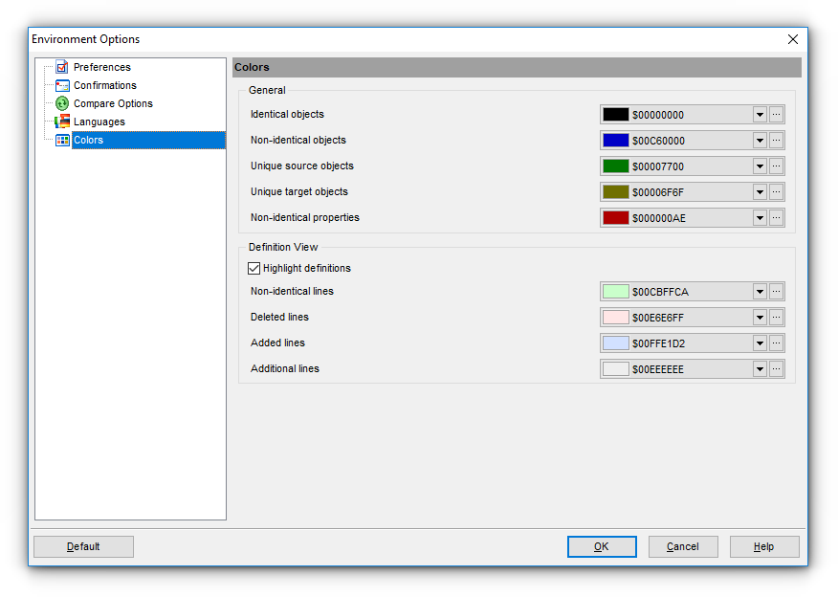The height and width of the screenshot is (597, 838).
Task: Click the Languages flag icon
Action: click(62, 122)
